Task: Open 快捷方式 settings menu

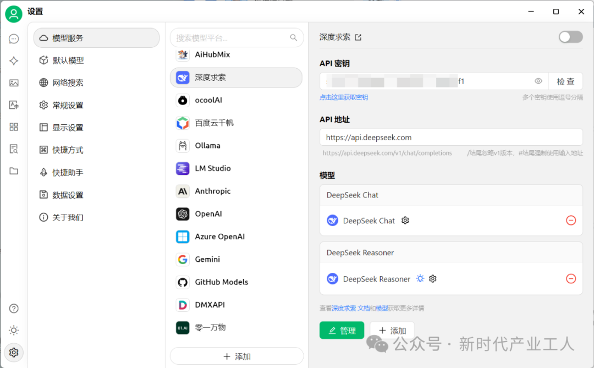Action: [x=97, y=150]
